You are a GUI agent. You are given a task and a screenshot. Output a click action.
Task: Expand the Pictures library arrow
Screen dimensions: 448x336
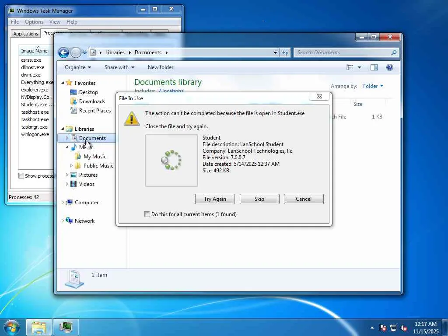click(67, 175)
